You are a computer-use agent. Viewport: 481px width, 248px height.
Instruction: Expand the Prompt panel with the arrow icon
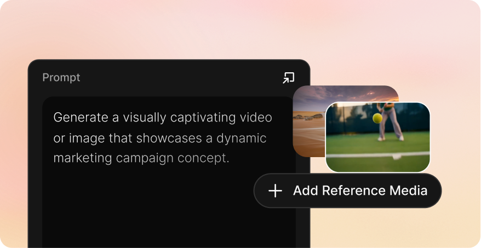[x=288, y=78]
